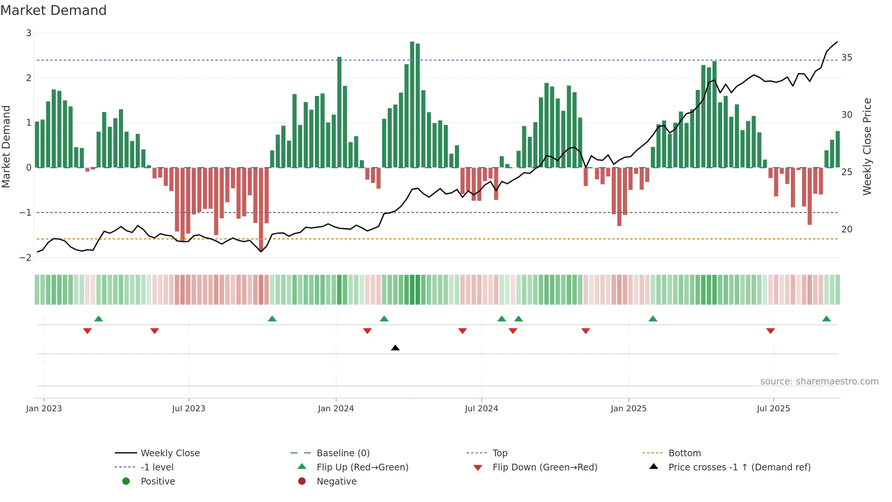Select the Flip Up triangle in September 2025
The width and height of the screenshot is (892, 502).
pyautogui.click(x=827, y=319)
